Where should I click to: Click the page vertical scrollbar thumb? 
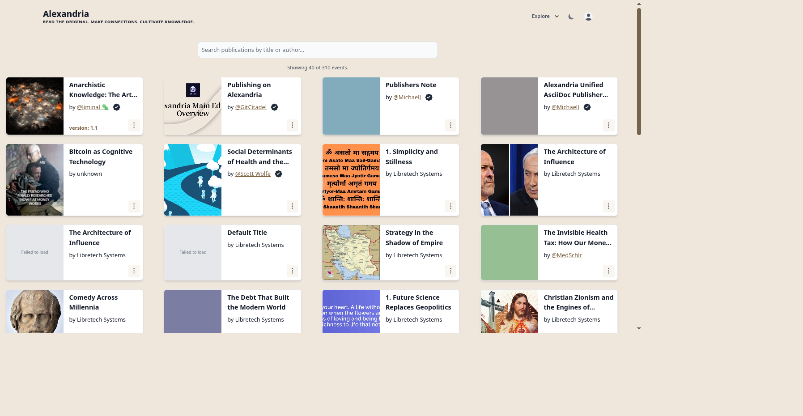[639, 72]
